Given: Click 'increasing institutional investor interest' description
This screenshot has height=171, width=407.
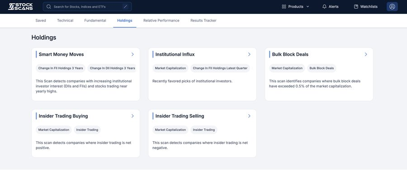Looking at the screenshot, I should click(x=84, y=86).
